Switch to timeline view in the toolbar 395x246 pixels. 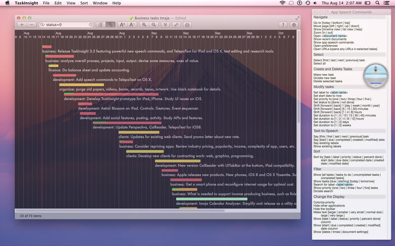[x=110, y=25]
